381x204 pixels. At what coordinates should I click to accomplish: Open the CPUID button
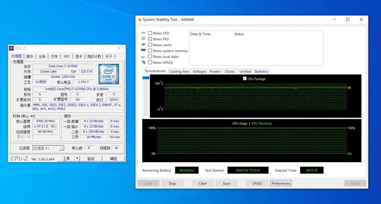pos(257,183)
